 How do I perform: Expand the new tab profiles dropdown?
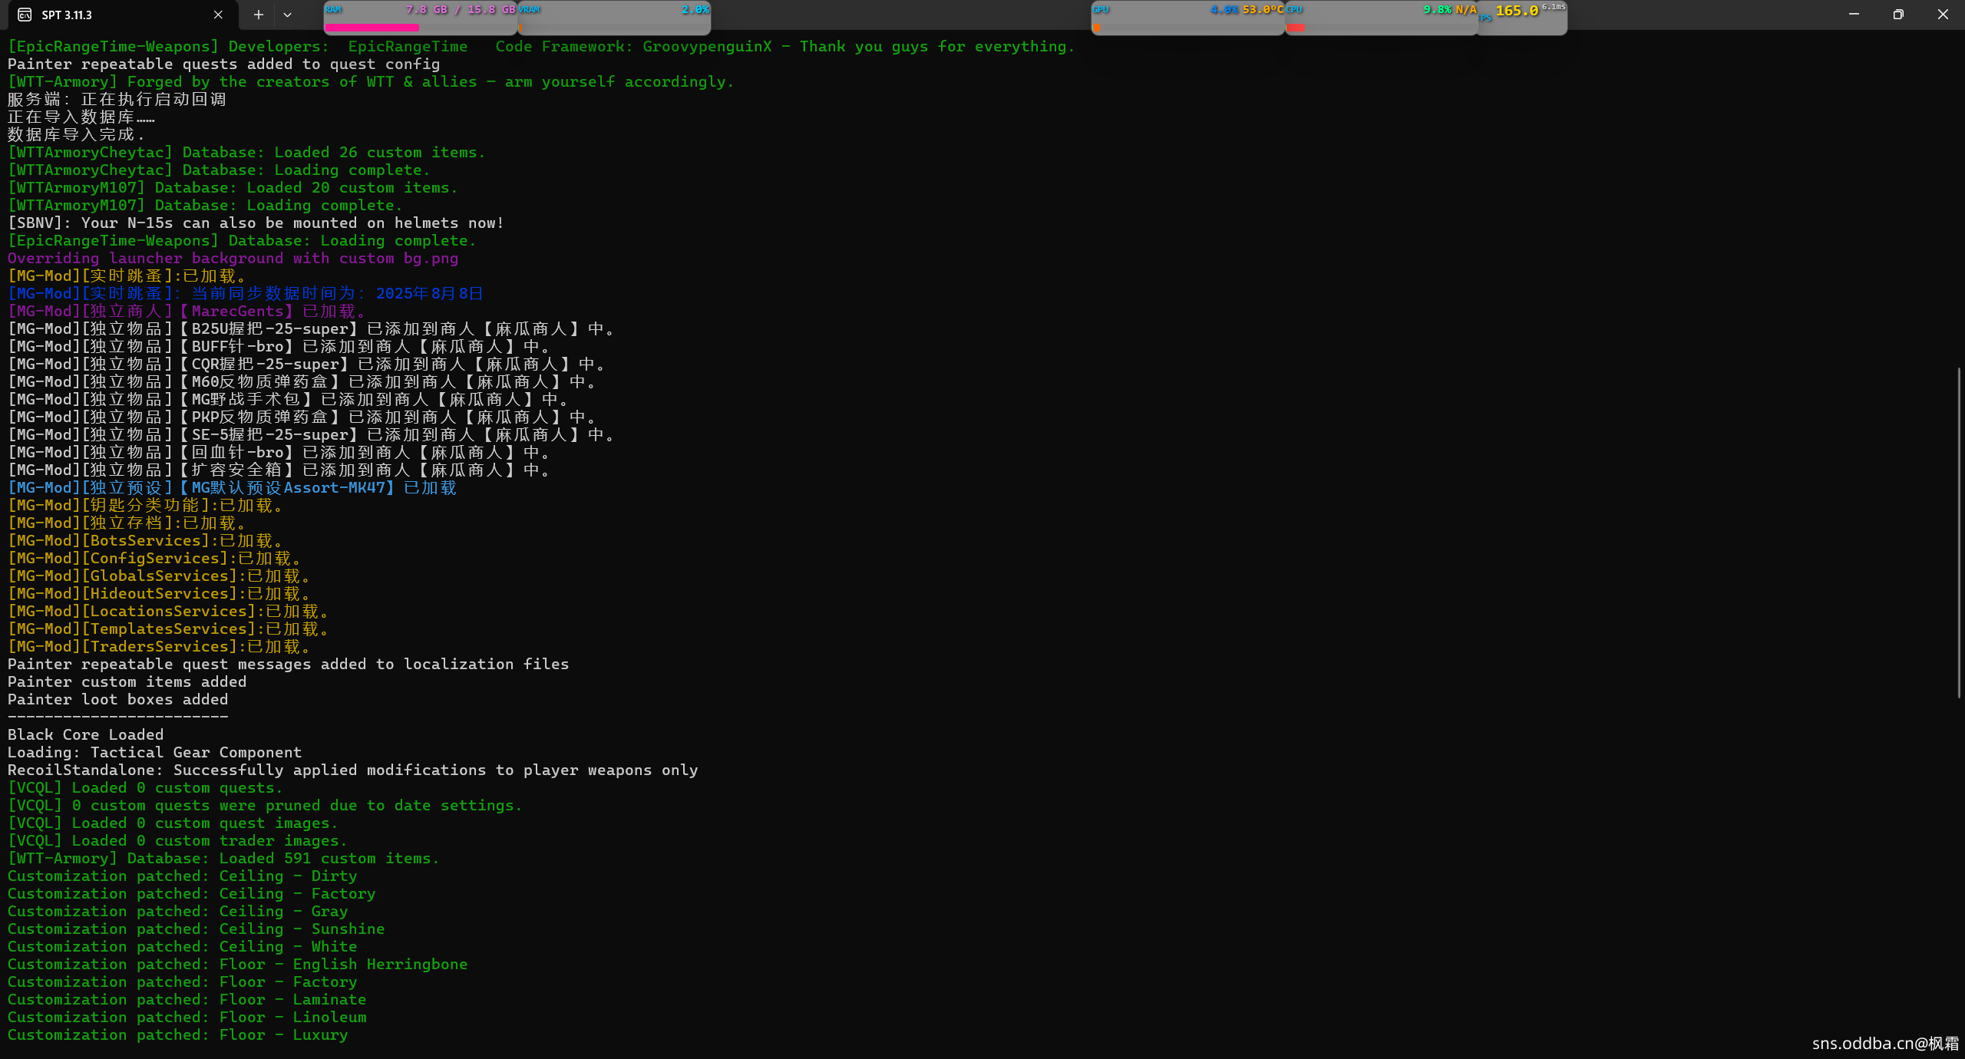[x=287, y=15]
